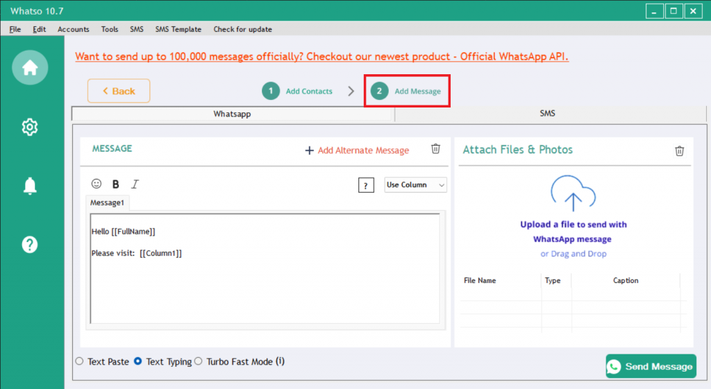Screen dimensions: 711x389
Task: Toggle bold formatting in message toolbar
Action: coord(116,184)
